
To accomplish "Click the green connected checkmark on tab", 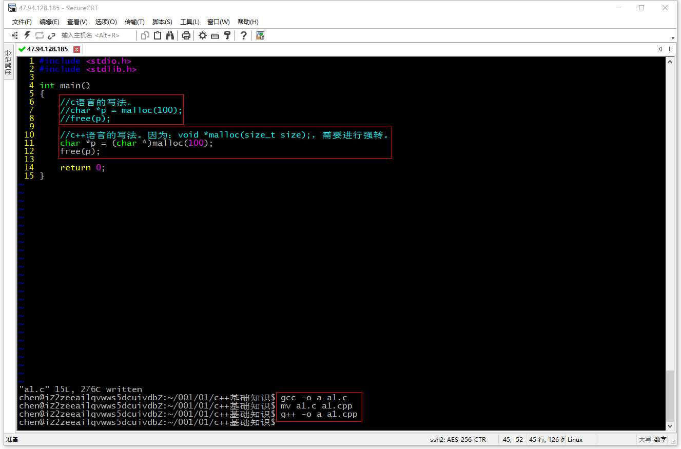I will tap(22, 49).
